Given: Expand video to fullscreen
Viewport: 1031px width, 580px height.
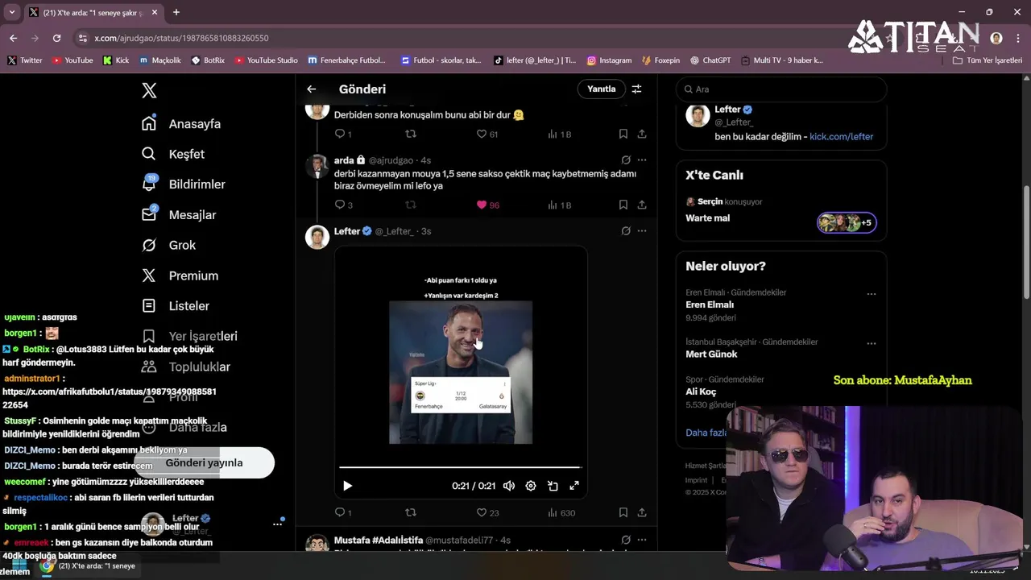Looking at the screenshot, I should [x=574, y=486].
